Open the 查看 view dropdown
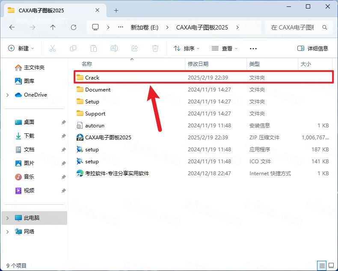Screen dimensions: 338x271 pyautogui.click(x=225, y=48)
